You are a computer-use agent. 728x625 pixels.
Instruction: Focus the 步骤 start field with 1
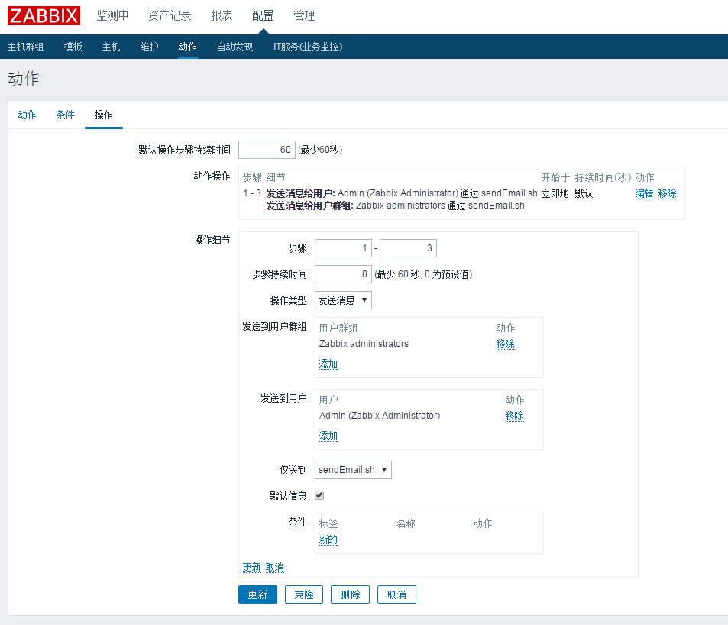click(343, 248)
